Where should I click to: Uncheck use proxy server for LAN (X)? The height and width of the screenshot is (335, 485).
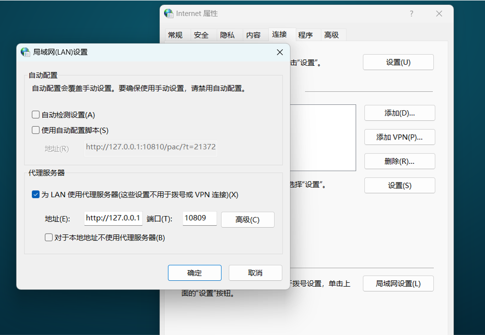[x=36, y=195]
